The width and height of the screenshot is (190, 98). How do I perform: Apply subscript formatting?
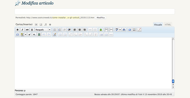pos(34,35)
